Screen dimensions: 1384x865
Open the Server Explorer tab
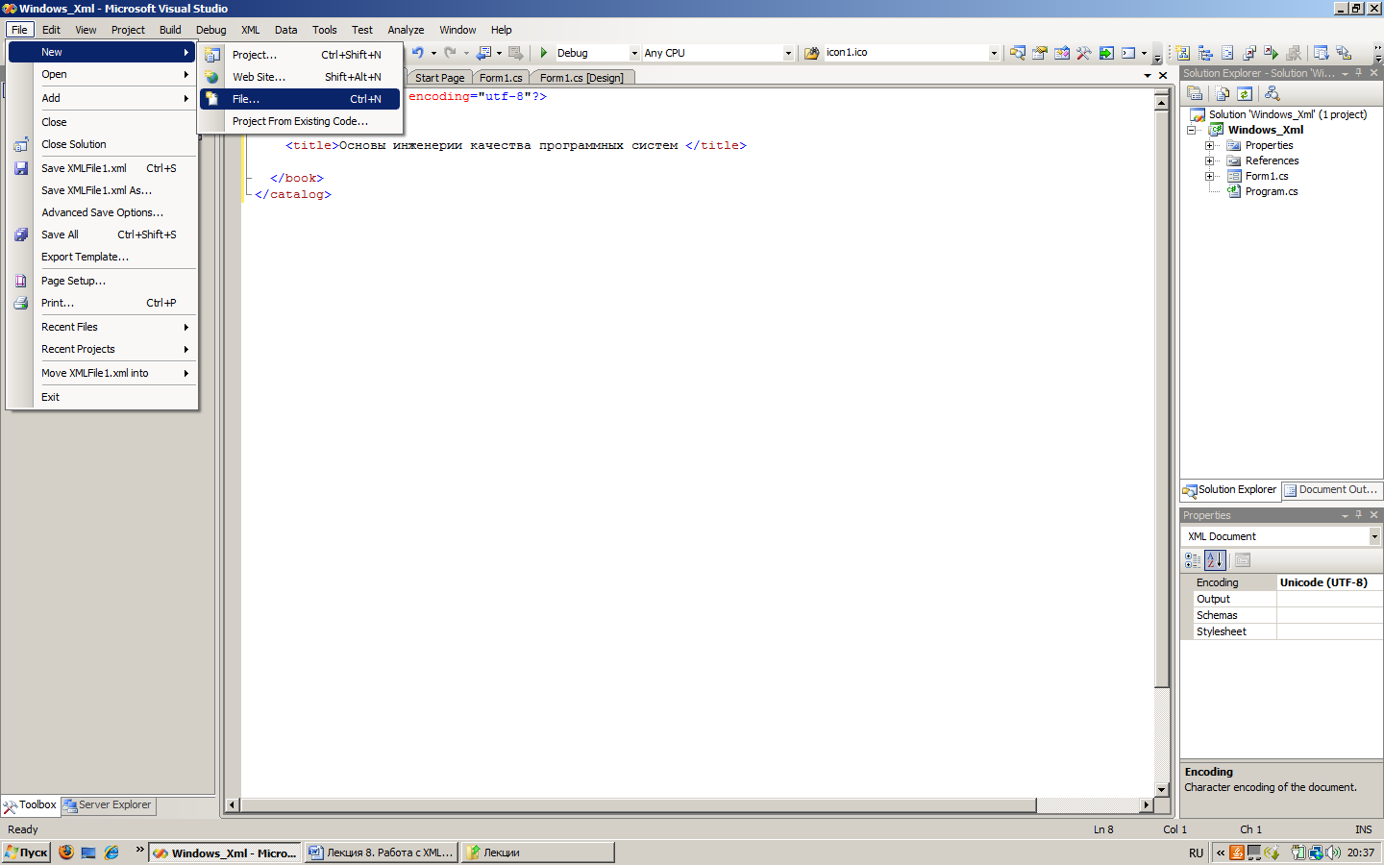[108, 805]
